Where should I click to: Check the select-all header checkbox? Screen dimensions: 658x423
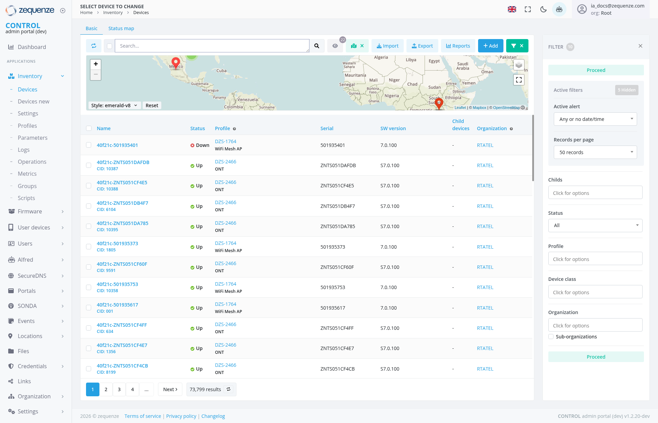pyautogui.click(x=89, y=128)
